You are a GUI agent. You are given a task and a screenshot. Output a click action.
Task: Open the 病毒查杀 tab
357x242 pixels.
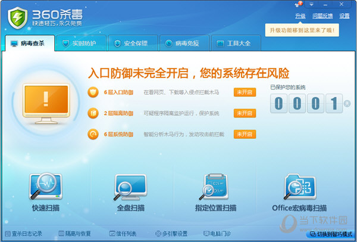click(x=30, y=43)
